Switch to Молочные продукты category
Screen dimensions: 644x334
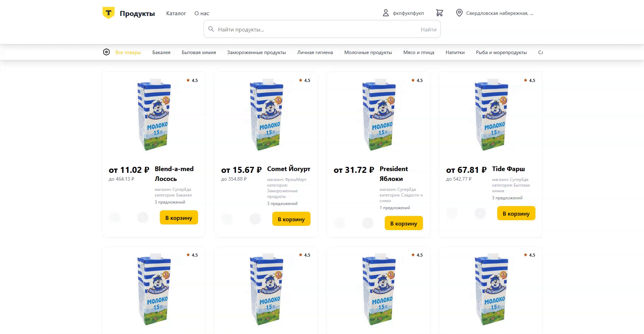click(x=368, y=53)
